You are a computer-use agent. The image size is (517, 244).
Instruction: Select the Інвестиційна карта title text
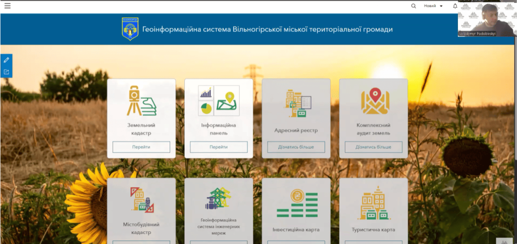tap(296, 229)
